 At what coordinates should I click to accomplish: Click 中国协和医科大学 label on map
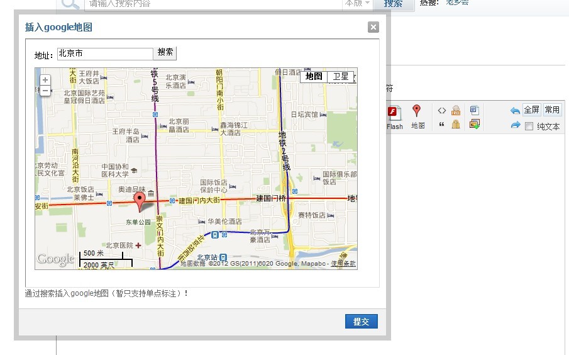pyautogui.click(x=114, y=171)
